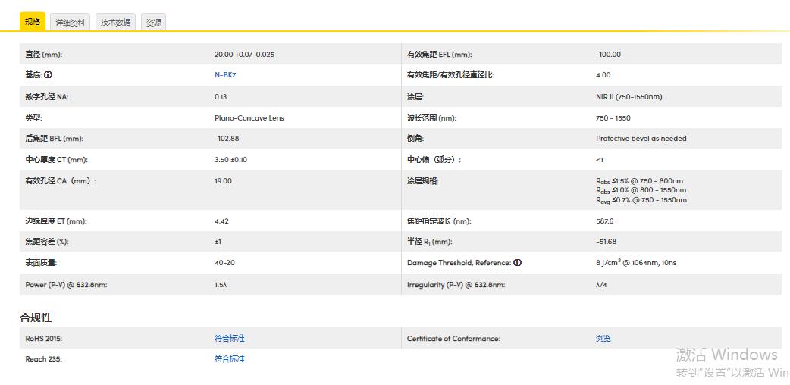This screenshot has width=790, height=385.
Task: Select Power value 1.5λ
Action: 221,285
